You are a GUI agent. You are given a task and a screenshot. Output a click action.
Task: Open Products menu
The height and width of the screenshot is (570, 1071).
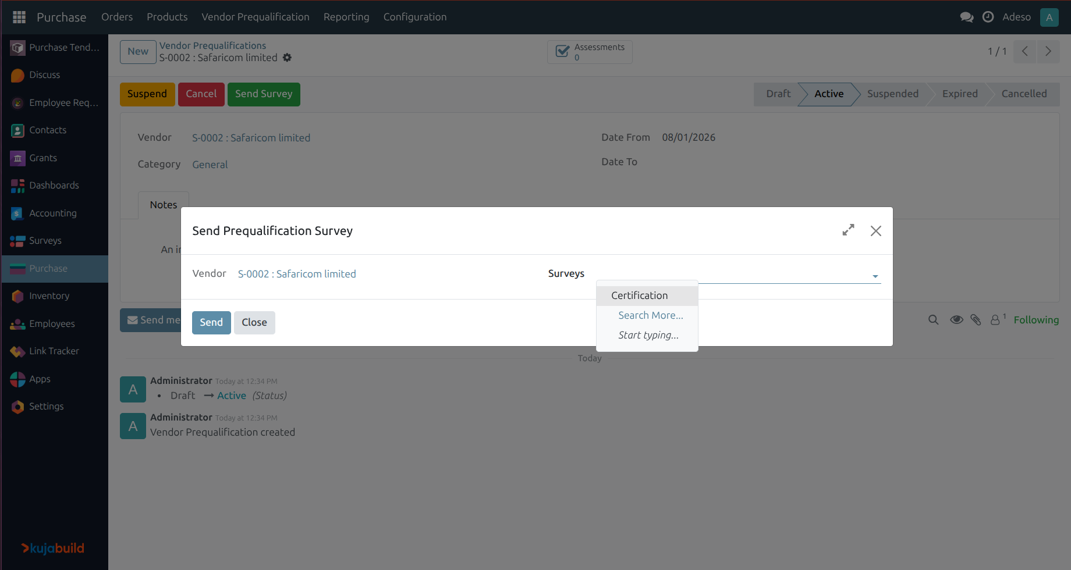(167, 17)
